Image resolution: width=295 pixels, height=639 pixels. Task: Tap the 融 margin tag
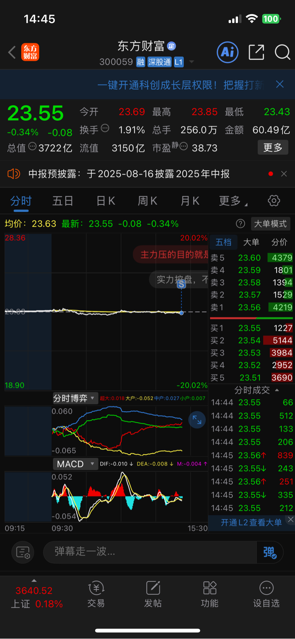[x=141, y=62]
